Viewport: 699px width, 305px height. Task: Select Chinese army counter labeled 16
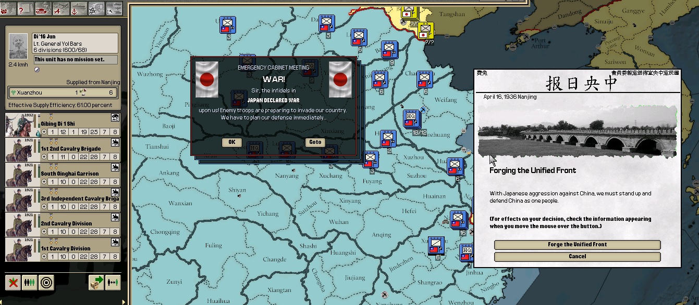click(x=459, y=220)
